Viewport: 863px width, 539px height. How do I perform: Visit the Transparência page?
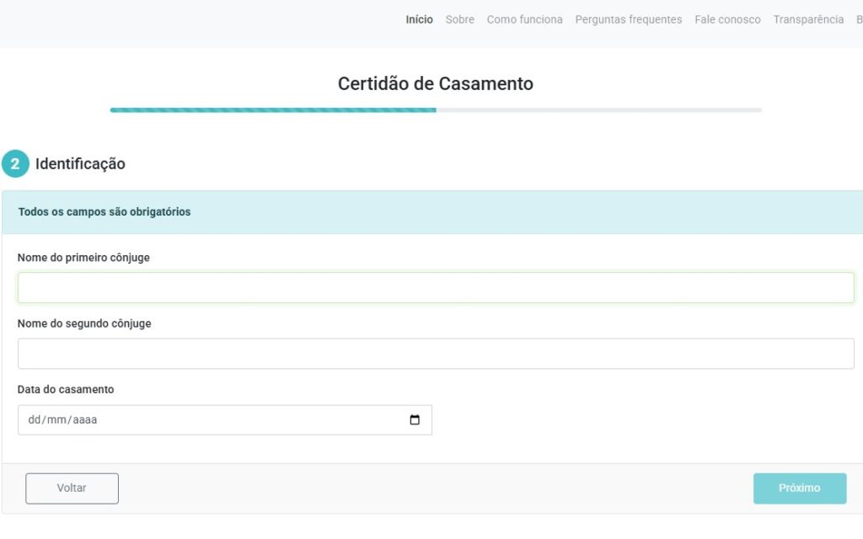(x=807, y=19)
